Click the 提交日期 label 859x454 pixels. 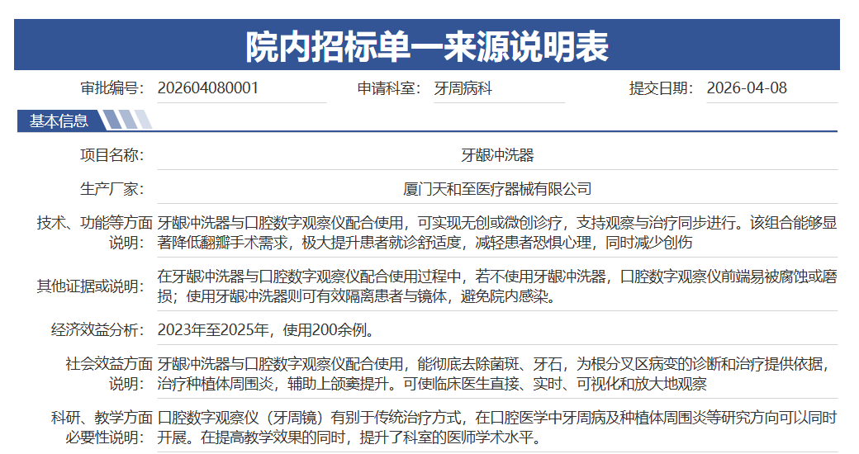pos(662,88)
